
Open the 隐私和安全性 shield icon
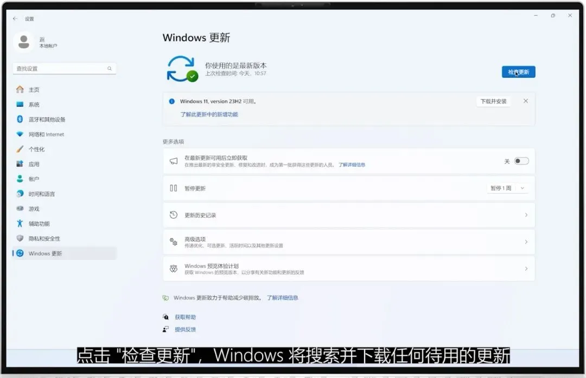[x=20, y=238]
